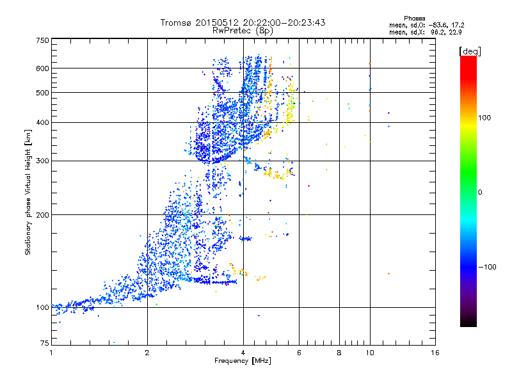Click the colorbar tick label '0'

tap(479, 192)
